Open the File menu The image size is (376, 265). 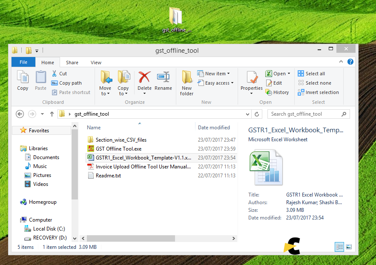[23, 62]
